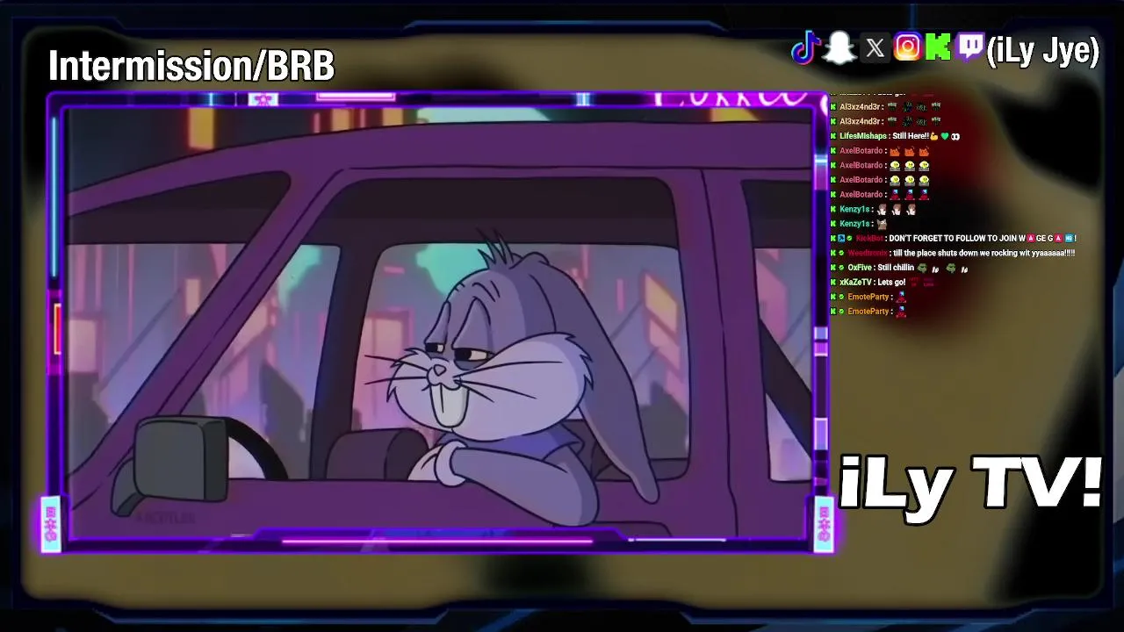The image size is (1124, 632).
Task: Click the muscle arm emoji in LifesMishaps message
Action: point(933,136)
